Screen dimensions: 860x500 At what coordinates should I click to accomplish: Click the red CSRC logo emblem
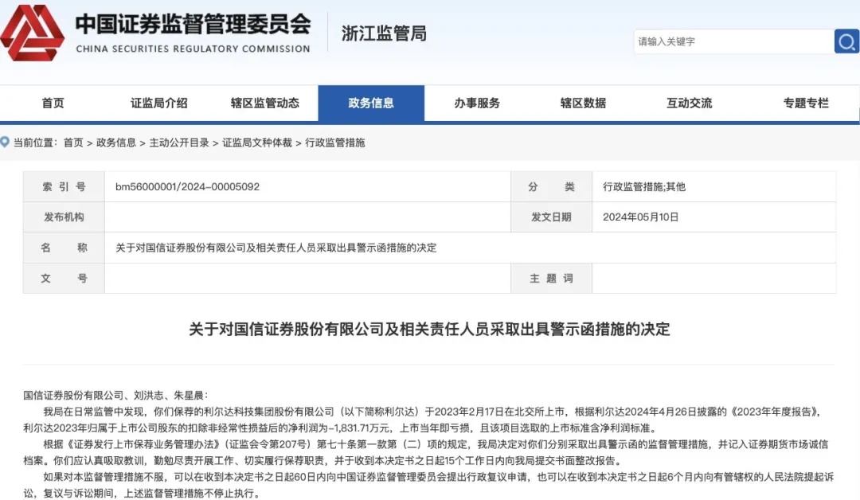pyautogui.click(x=32, y=33)
